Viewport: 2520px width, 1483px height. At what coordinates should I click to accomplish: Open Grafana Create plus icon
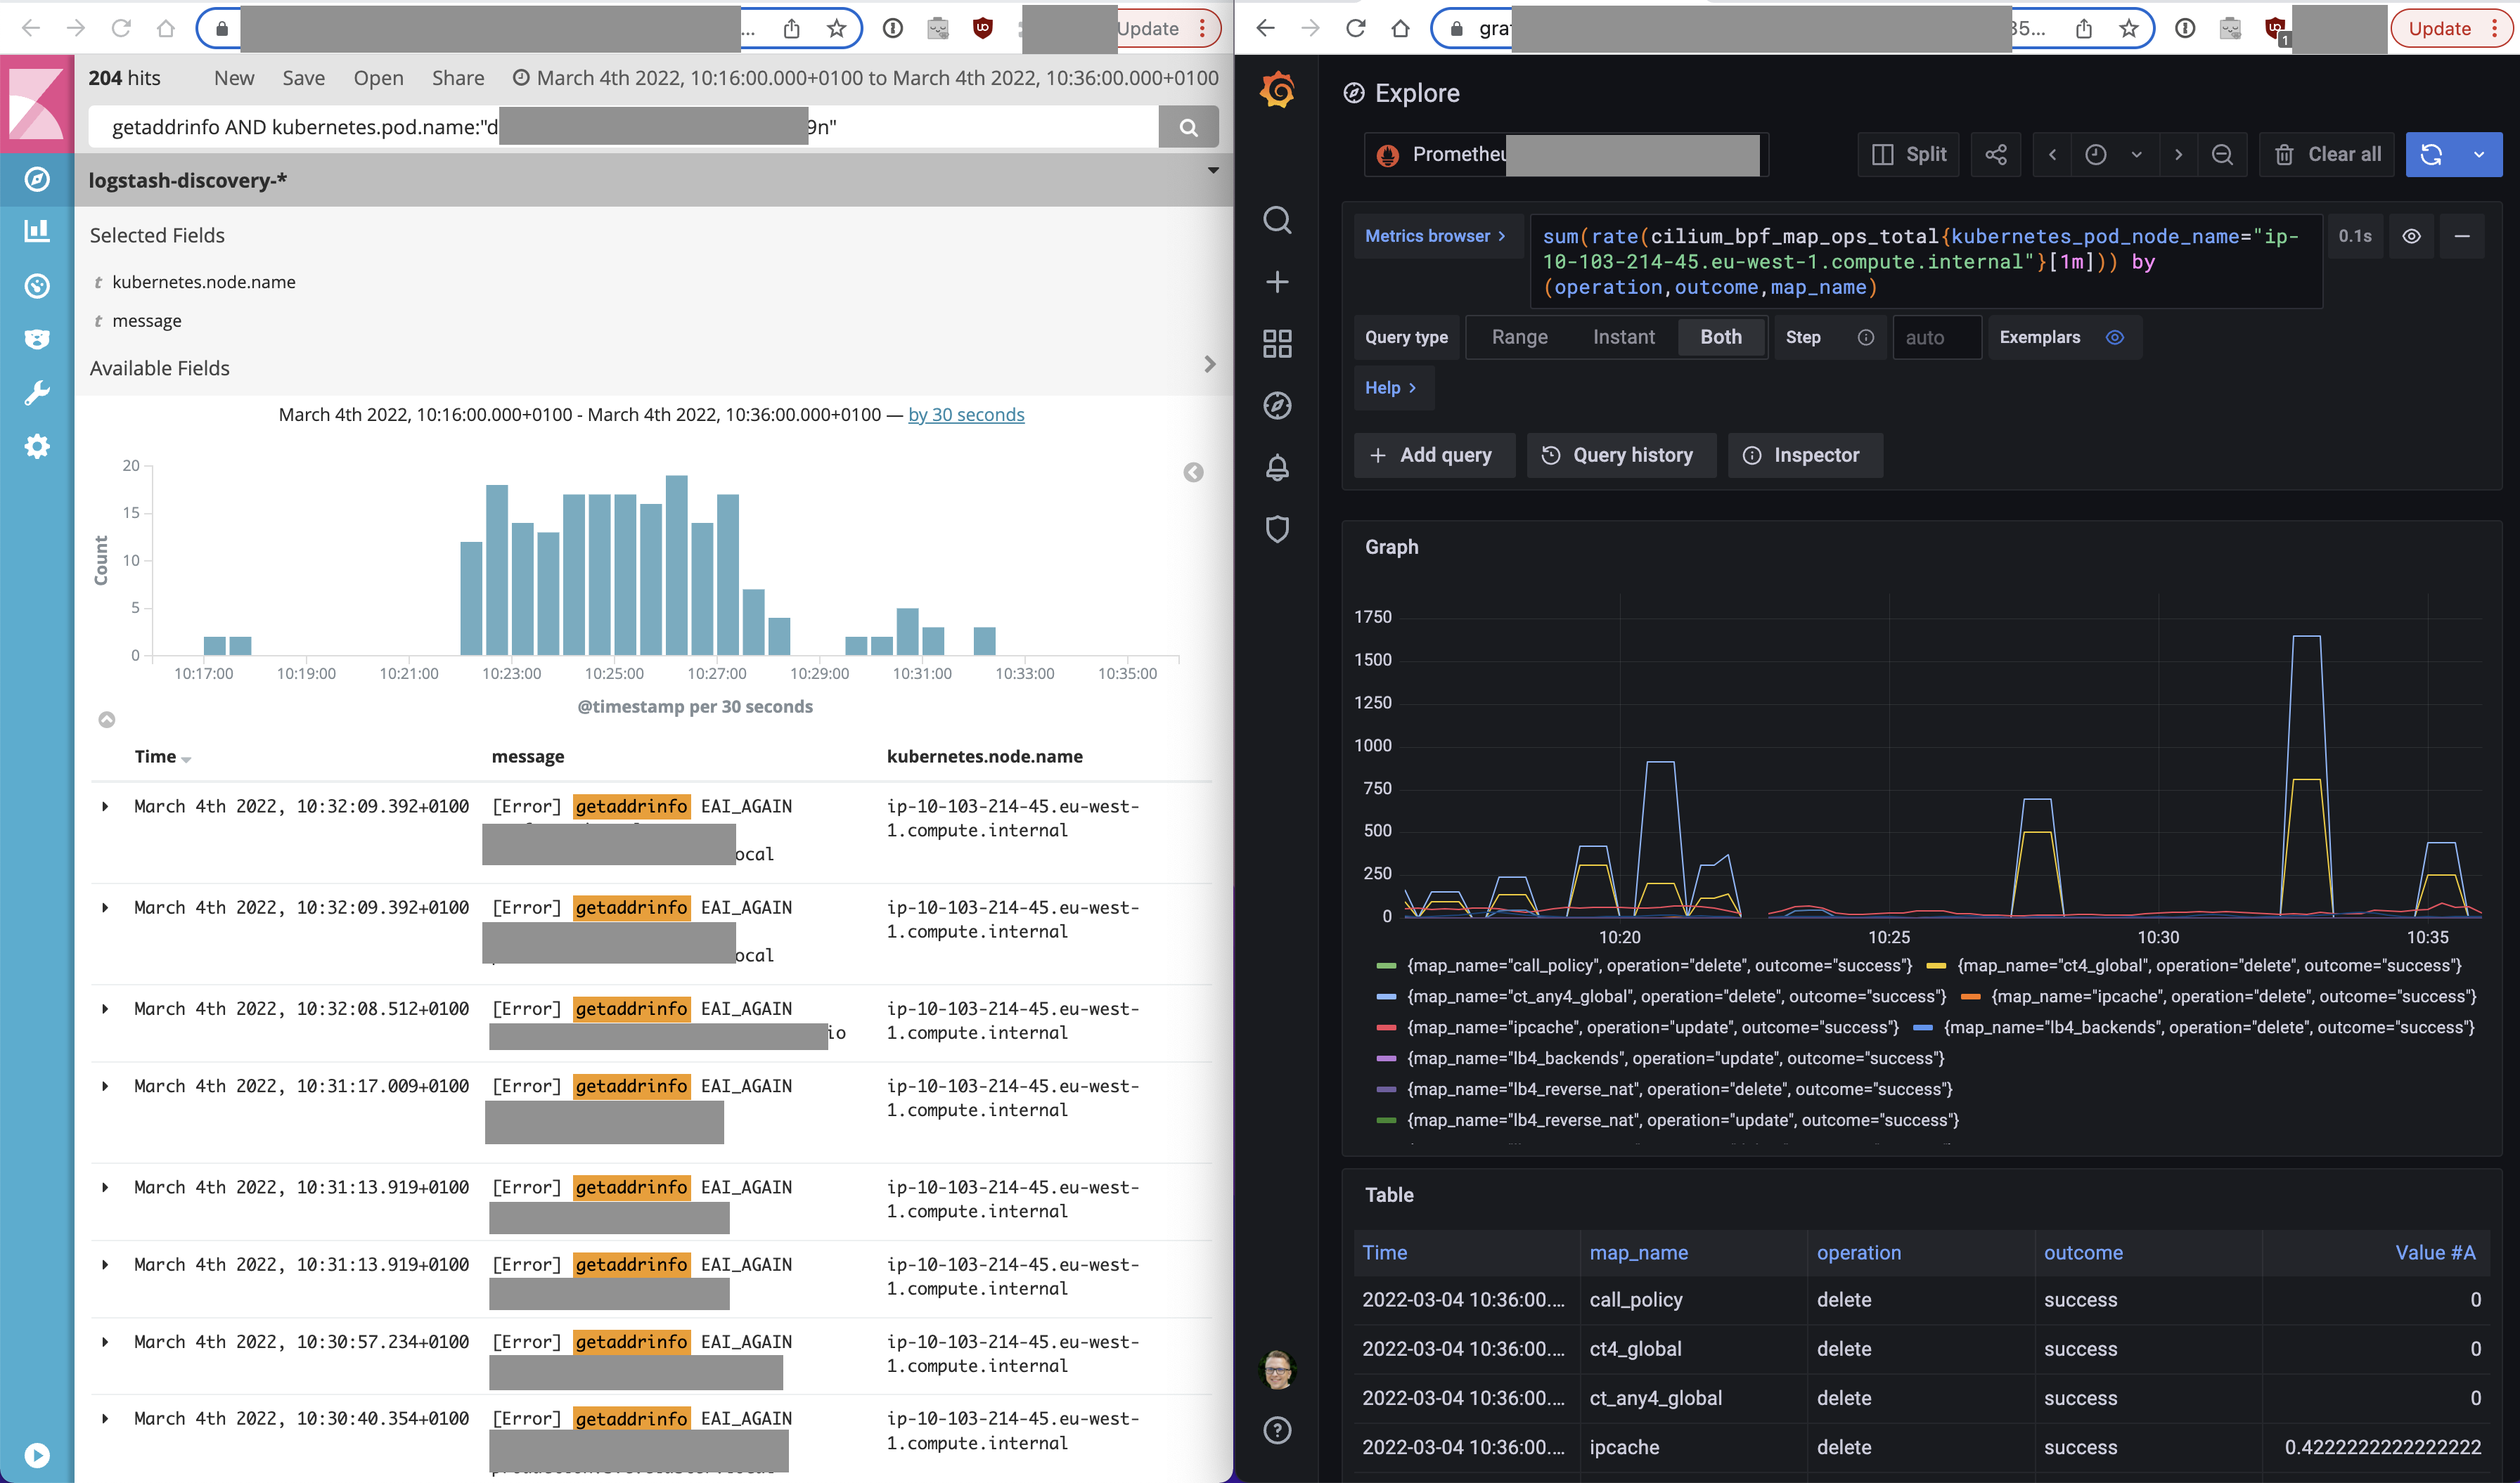(1277, 282)
